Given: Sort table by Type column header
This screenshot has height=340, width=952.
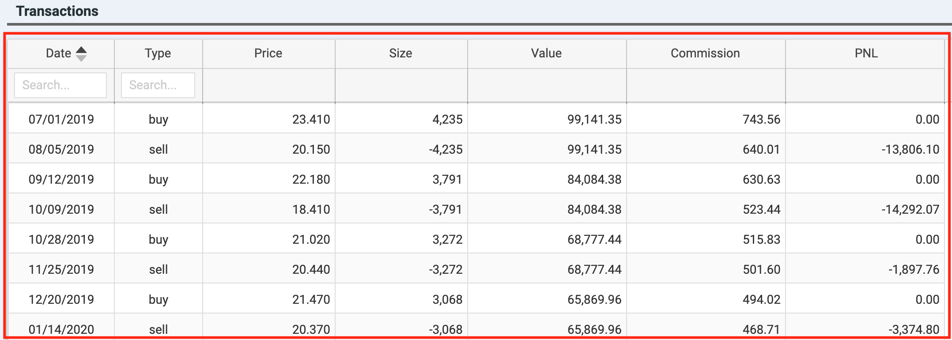Looking at the screenshot, I should [x=158, y=53].
